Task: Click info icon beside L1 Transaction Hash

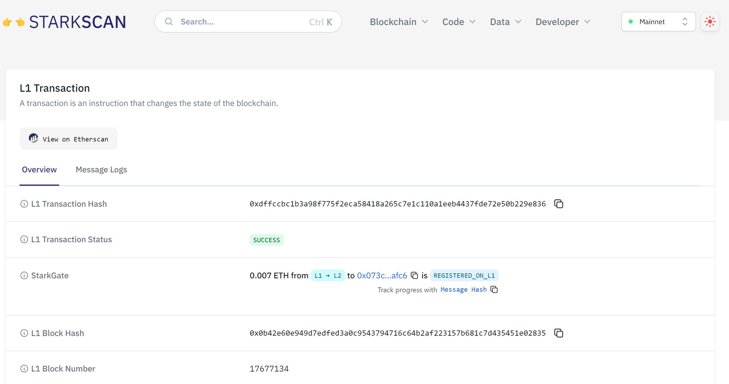Action: click(24, 204)
